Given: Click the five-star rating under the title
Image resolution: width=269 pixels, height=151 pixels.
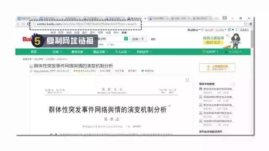Looking at the screenshot, I should 79,71.
